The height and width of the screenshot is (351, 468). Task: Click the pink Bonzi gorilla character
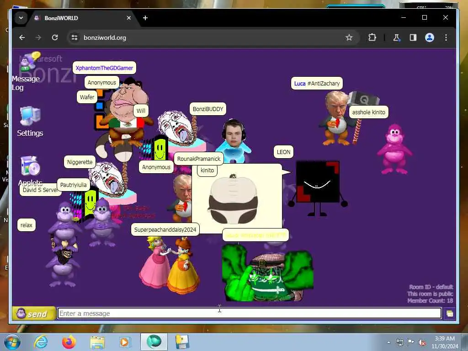(x=394, y=149)
